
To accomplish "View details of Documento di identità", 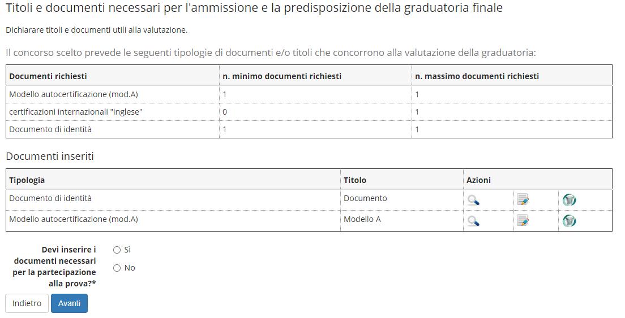I will [473, 200].
